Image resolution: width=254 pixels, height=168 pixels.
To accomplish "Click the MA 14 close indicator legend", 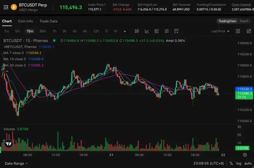I will click(x=23, y=59).
